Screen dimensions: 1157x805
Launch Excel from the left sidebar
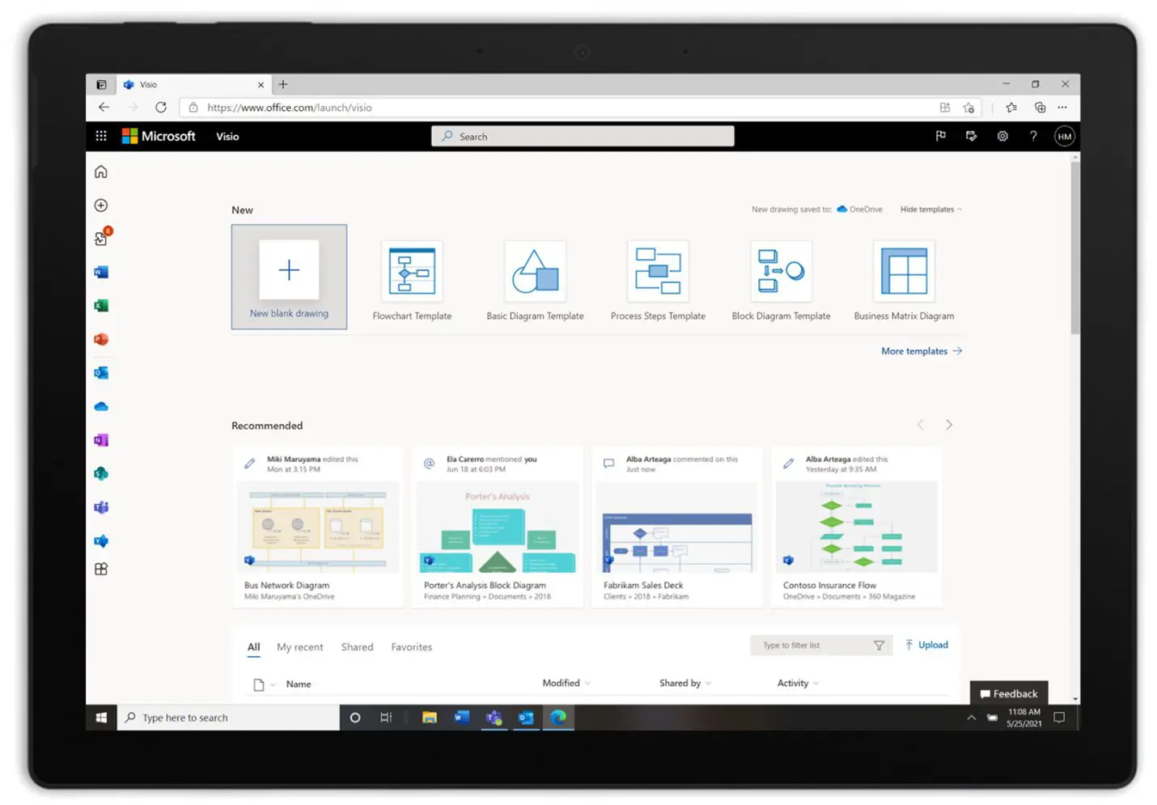(x=101, y=306)
